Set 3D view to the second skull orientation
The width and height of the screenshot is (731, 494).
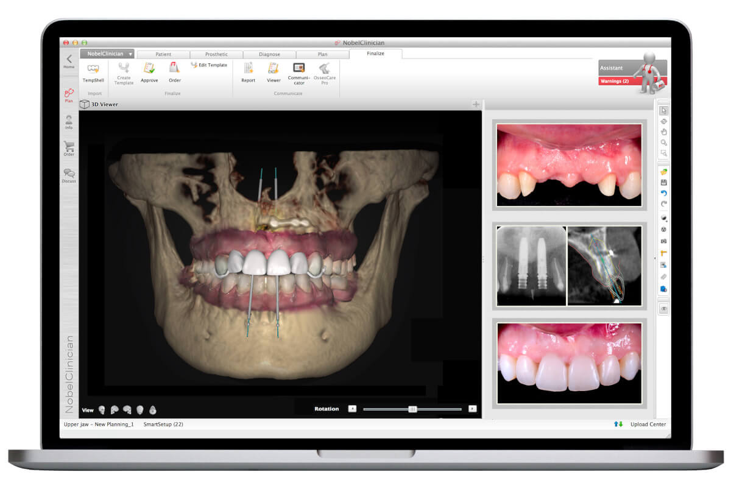tap(114, 410)
